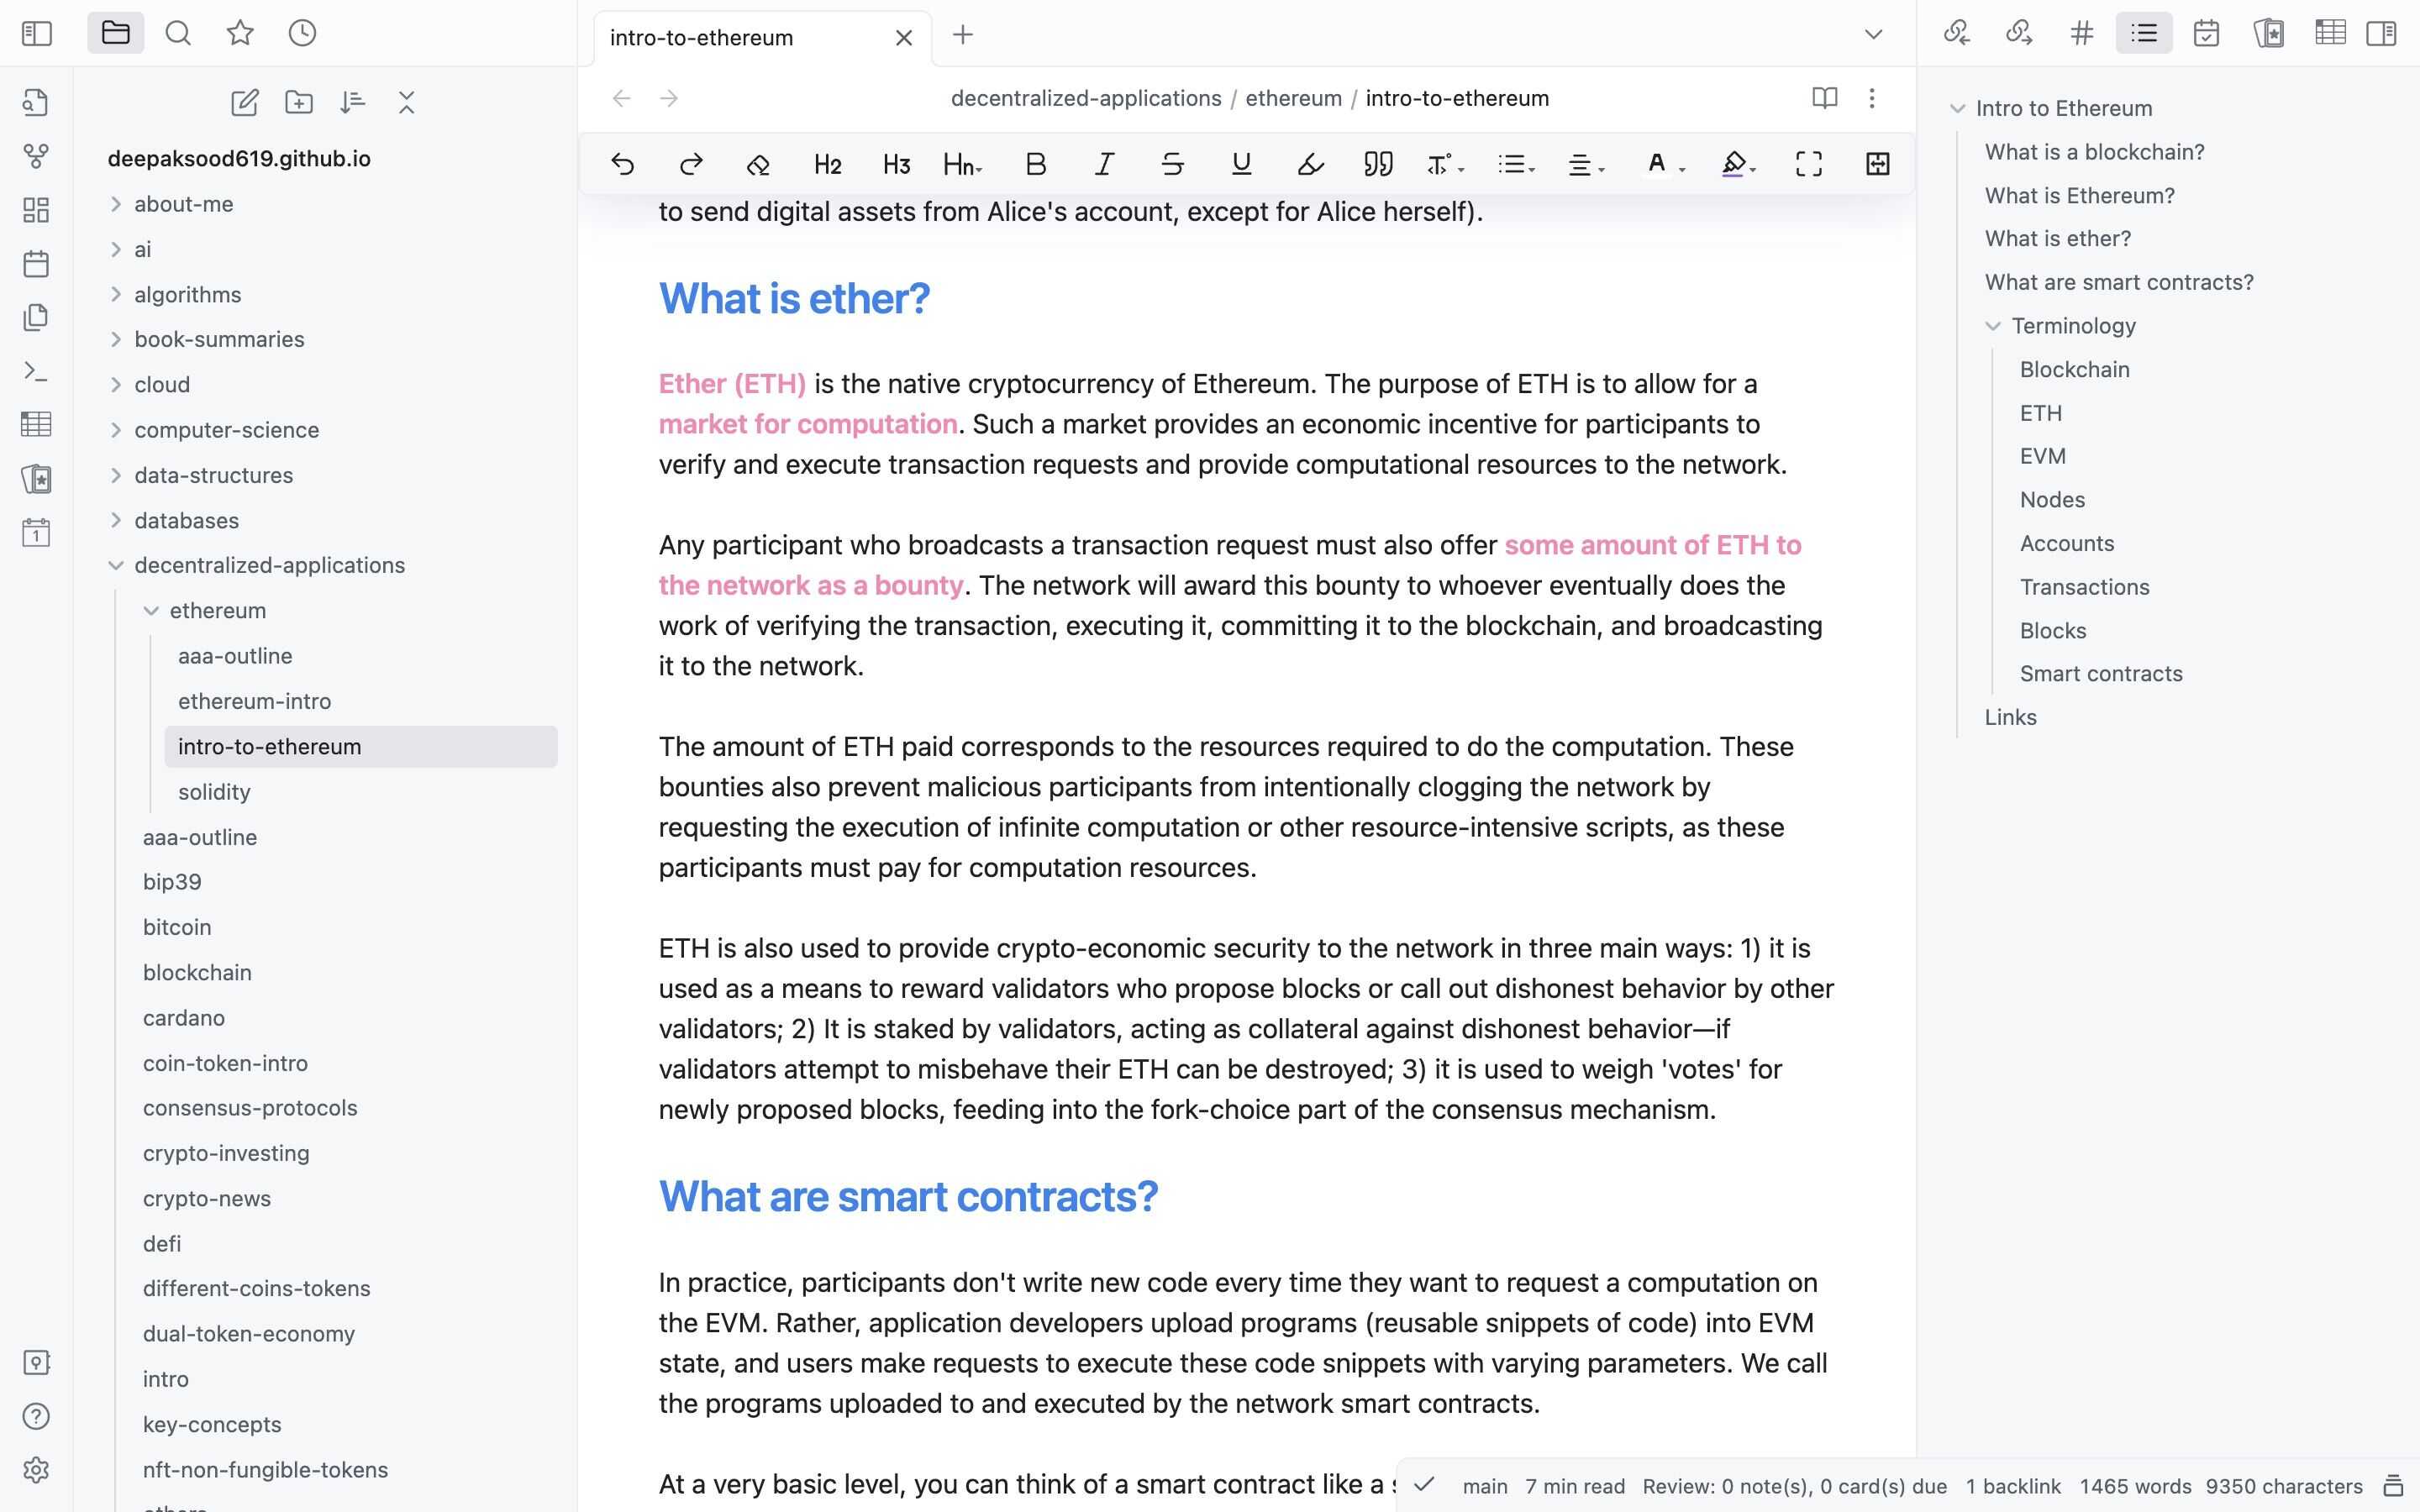Insert a quote block

tap(1379, 164)
